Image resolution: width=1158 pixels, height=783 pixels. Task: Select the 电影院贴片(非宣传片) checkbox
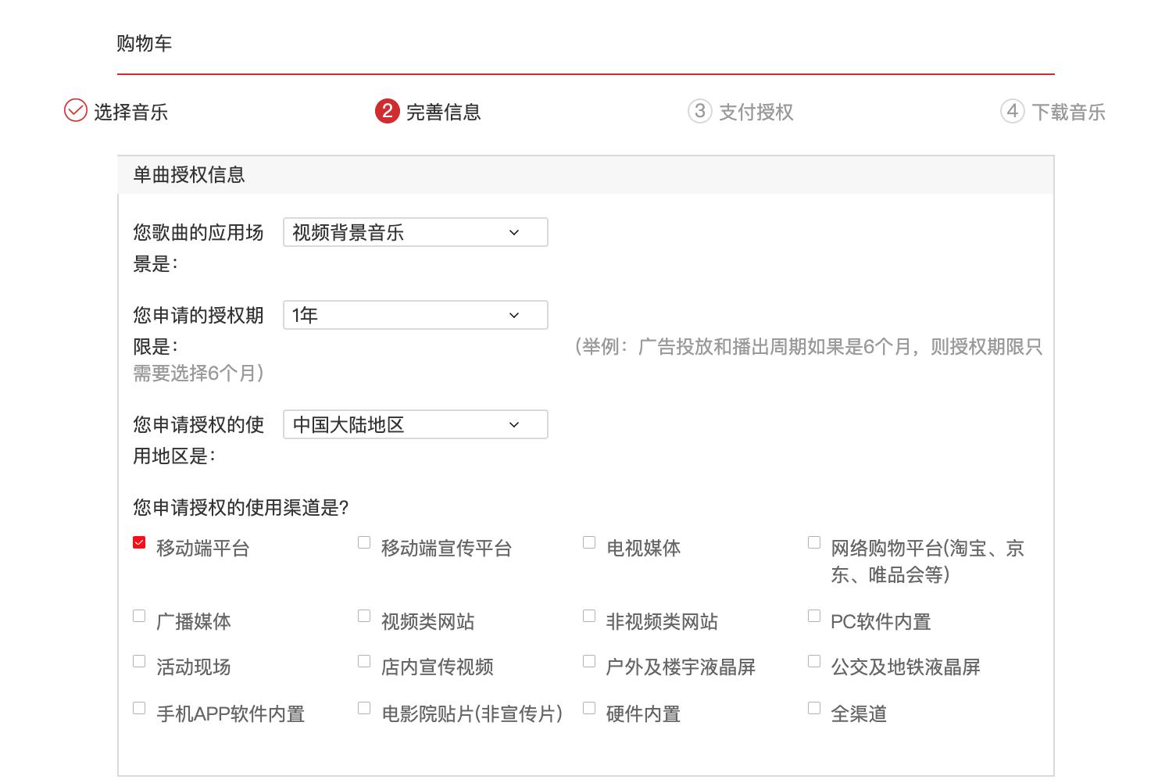click(x=363, y=707)
